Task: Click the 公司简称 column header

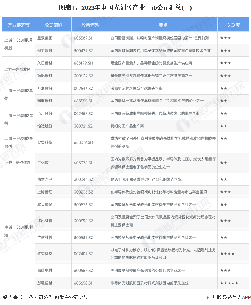Action: [x=53, y=25]
